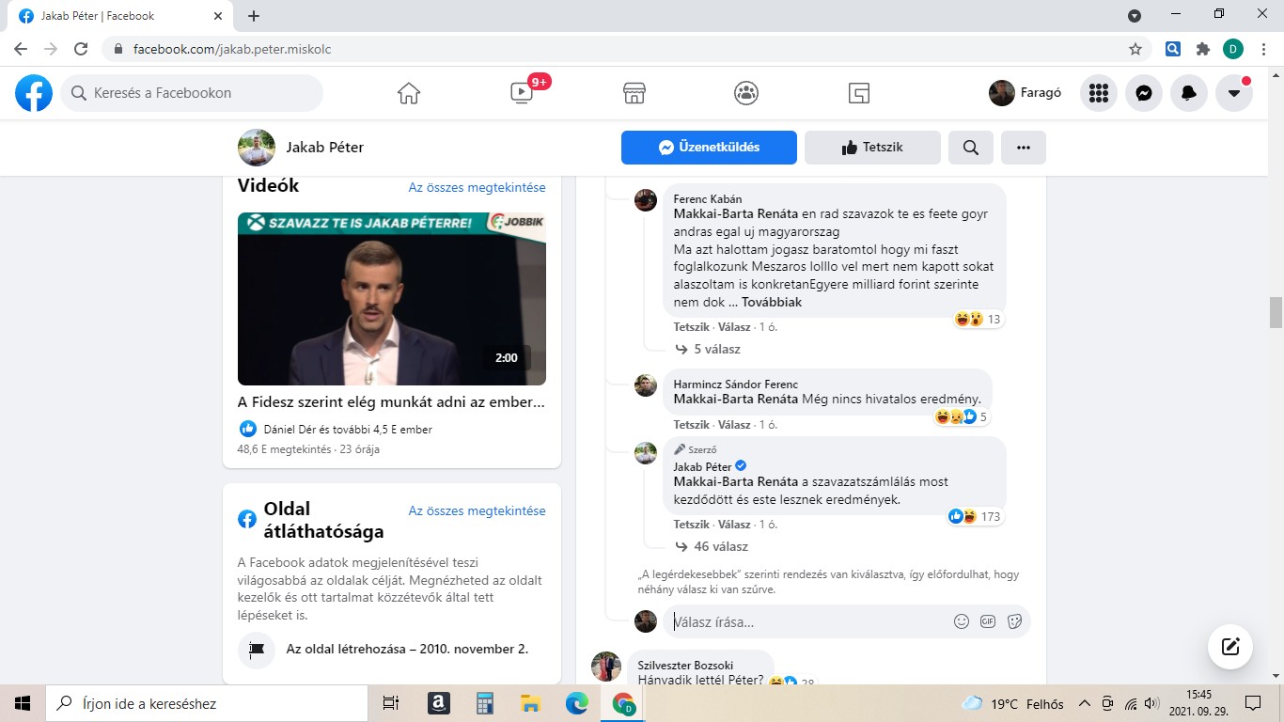The image size is (1284, 722).
Task: Open the page three-dots more menu
Action: [1024, 148]
